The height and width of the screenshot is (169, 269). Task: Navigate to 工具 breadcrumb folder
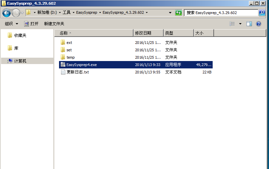tap(66, 12)
